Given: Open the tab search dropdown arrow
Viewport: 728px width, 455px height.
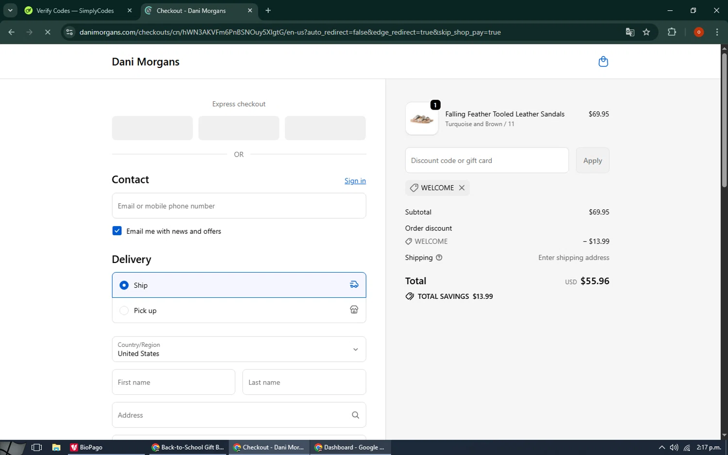Looking at the screenshot, I should [10, 10].
